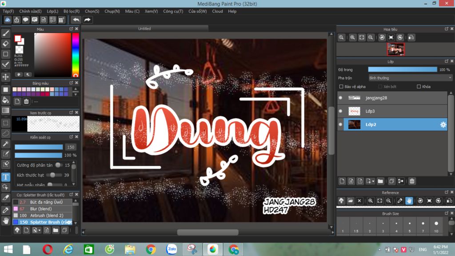Adjust the Kích thước hạt slider
455x256 pixels.
point(55,175)
